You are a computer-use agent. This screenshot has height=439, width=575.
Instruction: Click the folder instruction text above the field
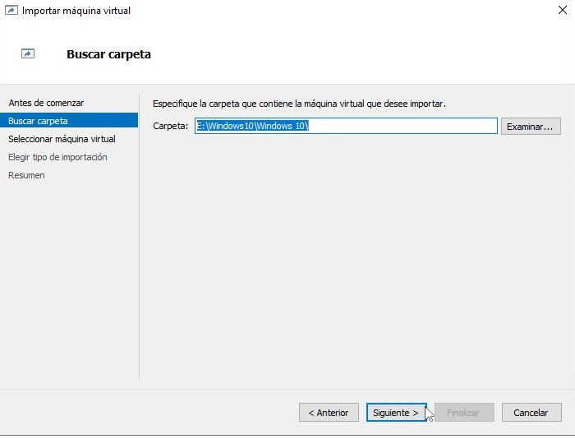299,104
